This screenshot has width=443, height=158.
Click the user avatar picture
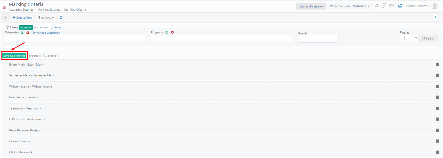435,6
